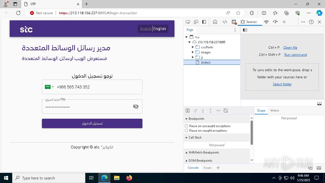Open the Console tool with error badge
This screenshot has width=325, height=183.
point(234,22)
